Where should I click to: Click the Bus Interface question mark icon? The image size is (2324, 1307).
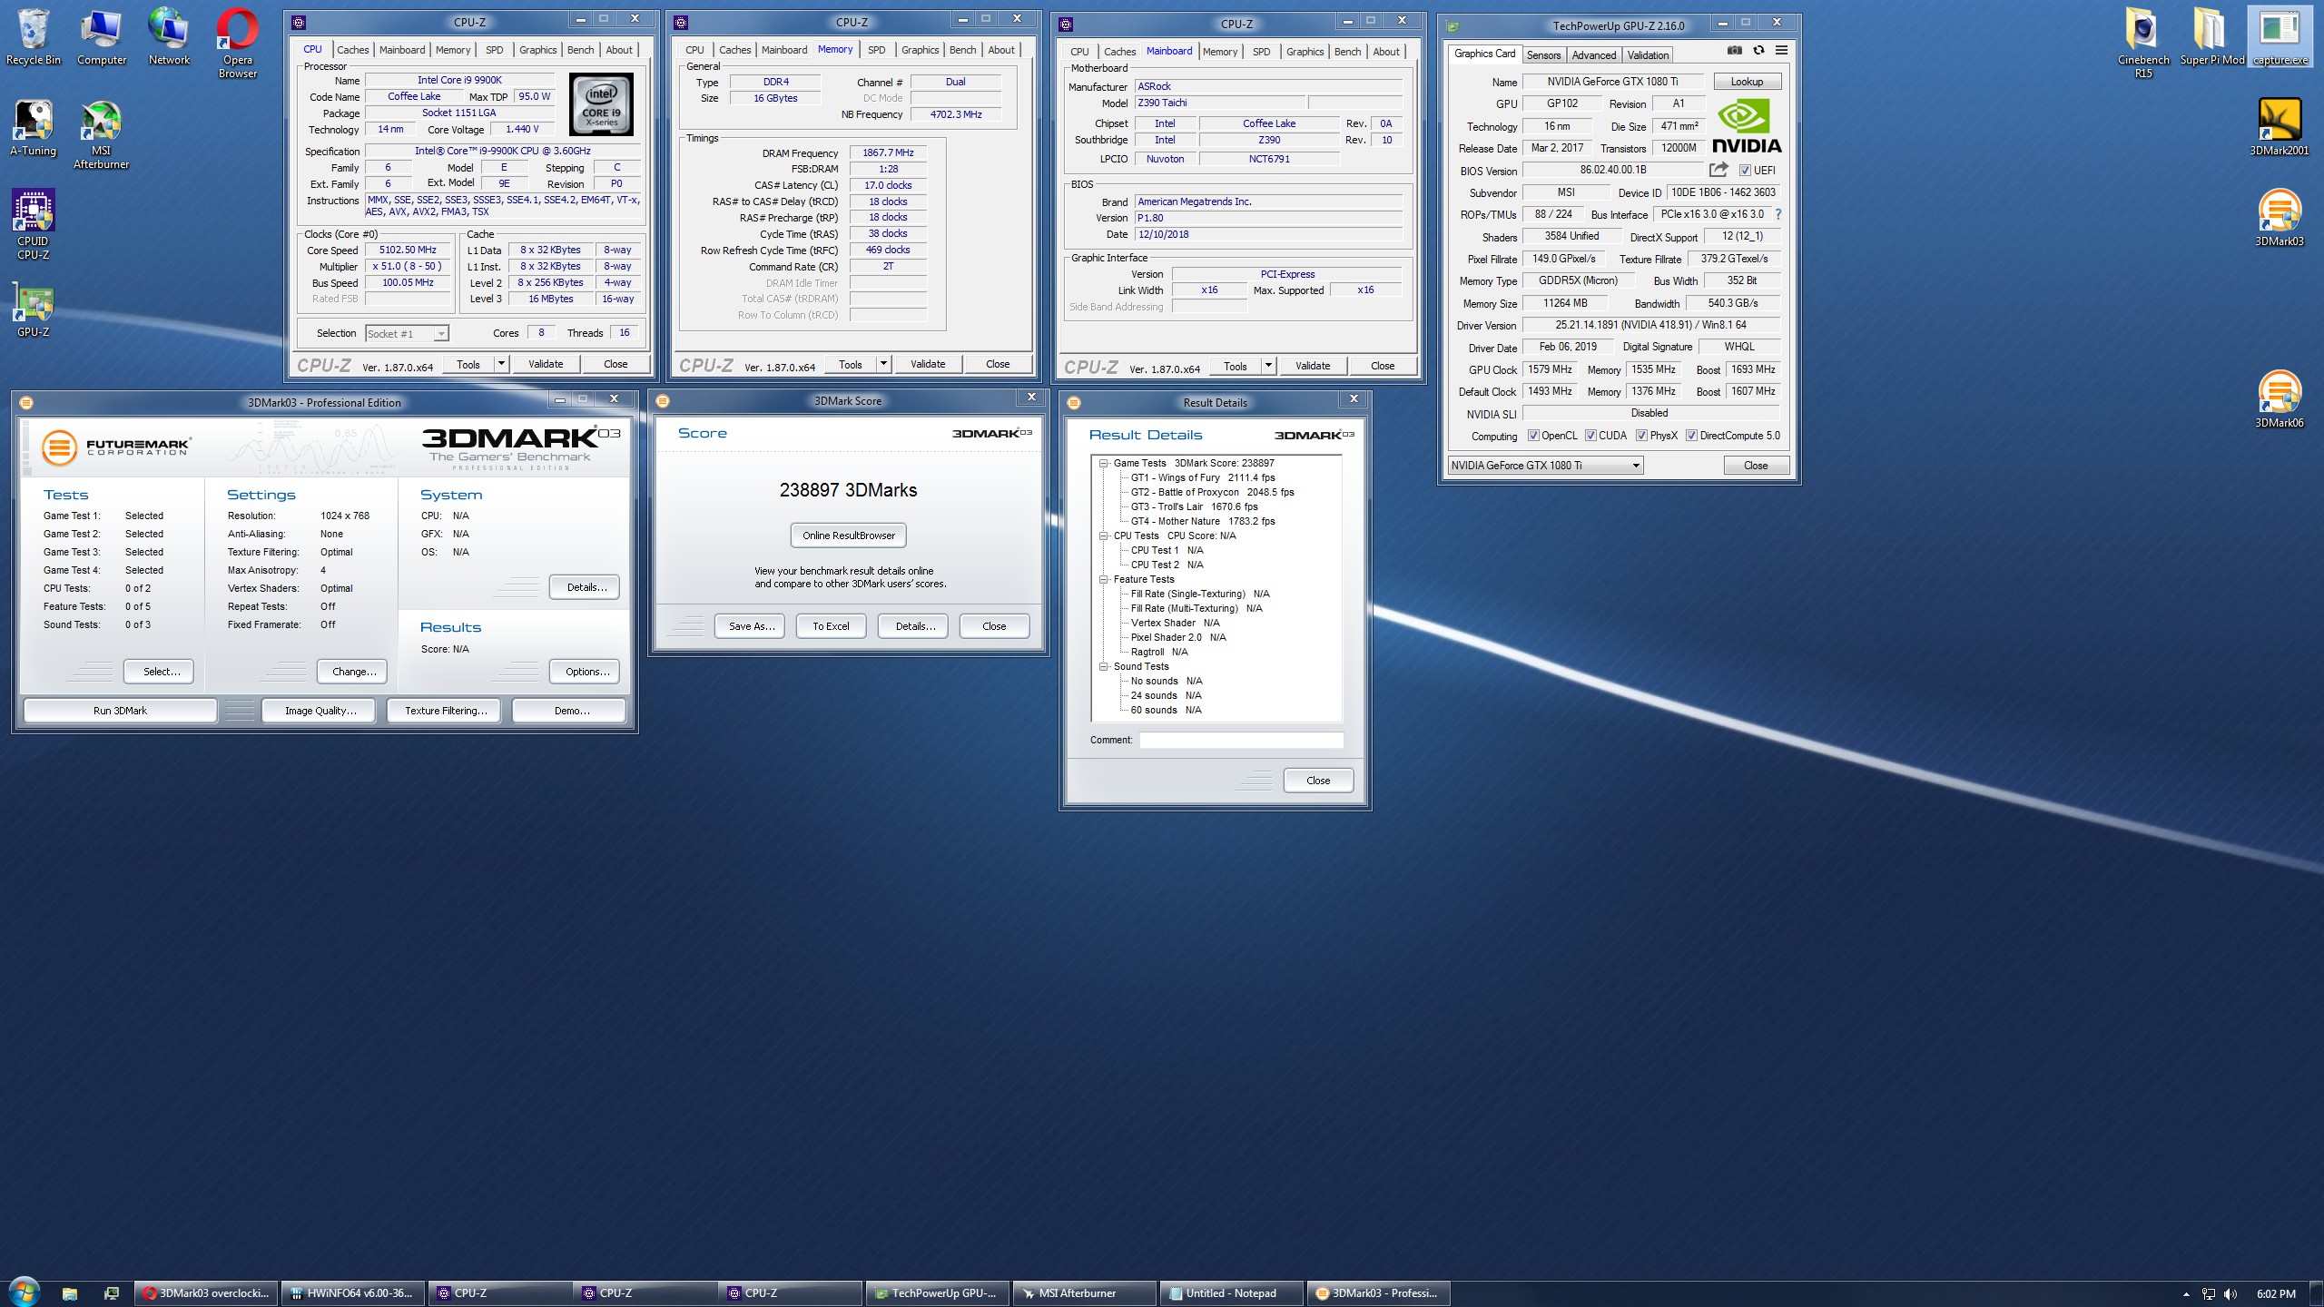tap(1777, 214)
